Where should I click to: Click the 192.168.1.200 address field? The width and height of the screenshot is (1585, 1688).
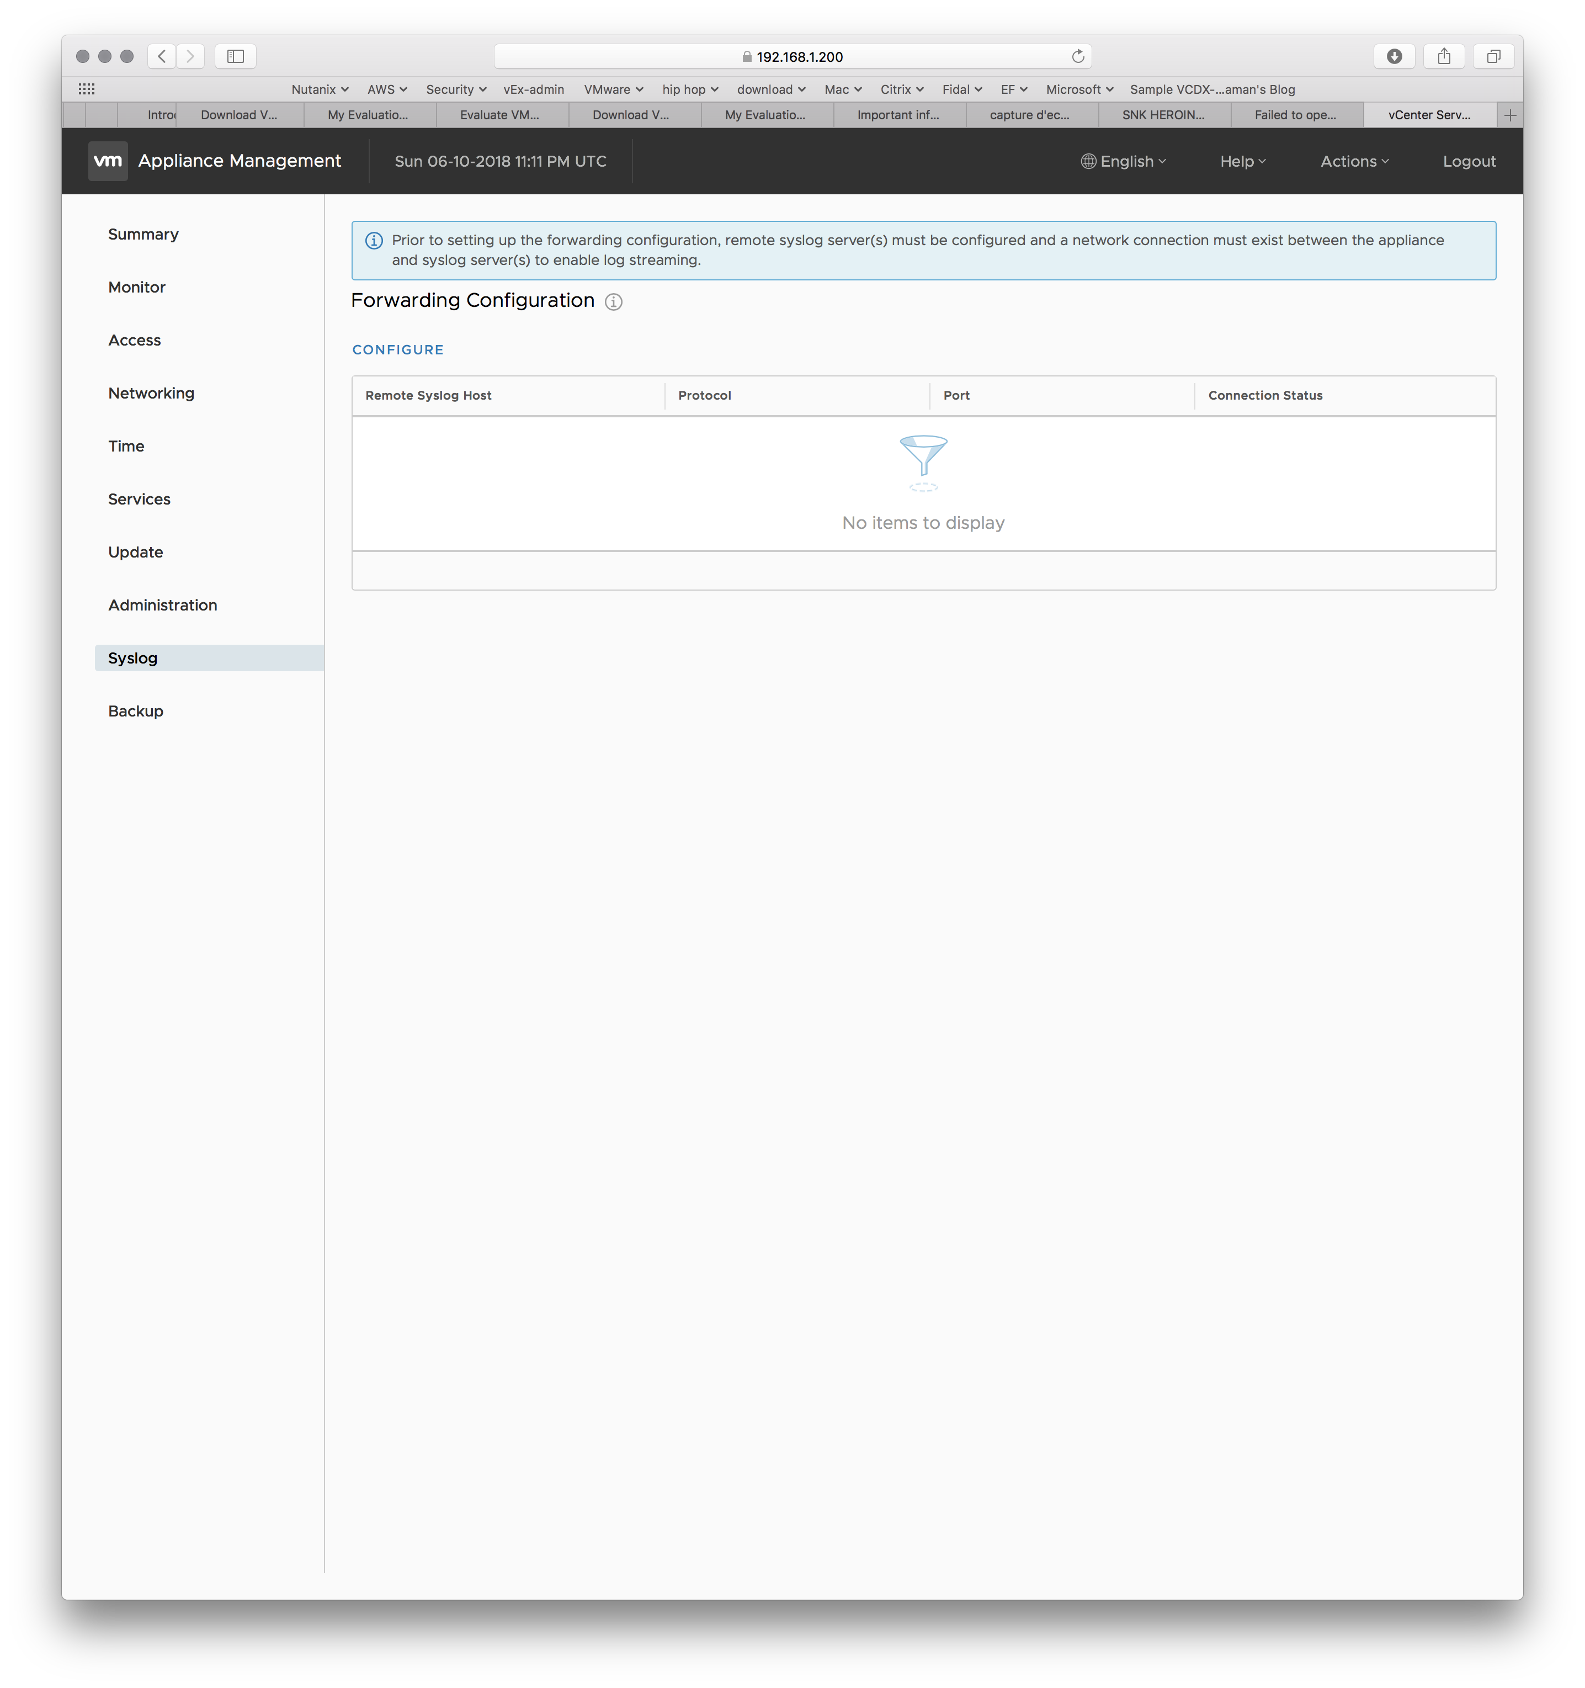[792, 57]
